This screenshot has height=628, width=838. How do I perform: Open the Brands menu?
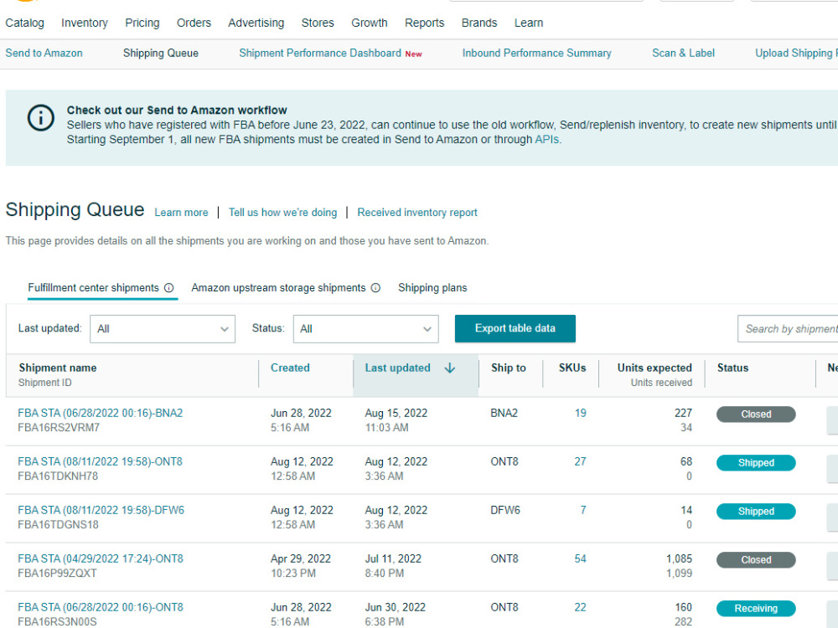479,23
